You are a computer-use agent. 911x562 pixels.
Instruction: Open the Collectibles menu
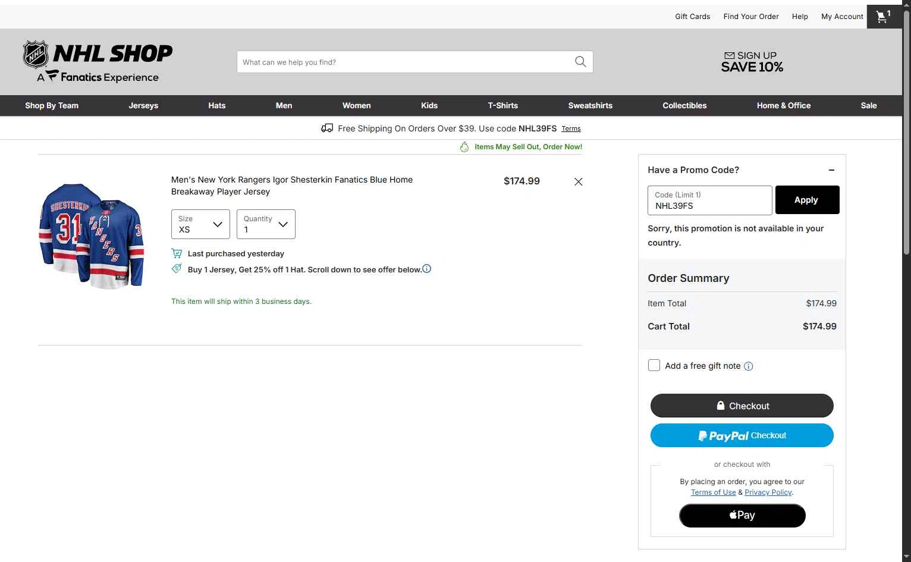click(x=684, y=105)
